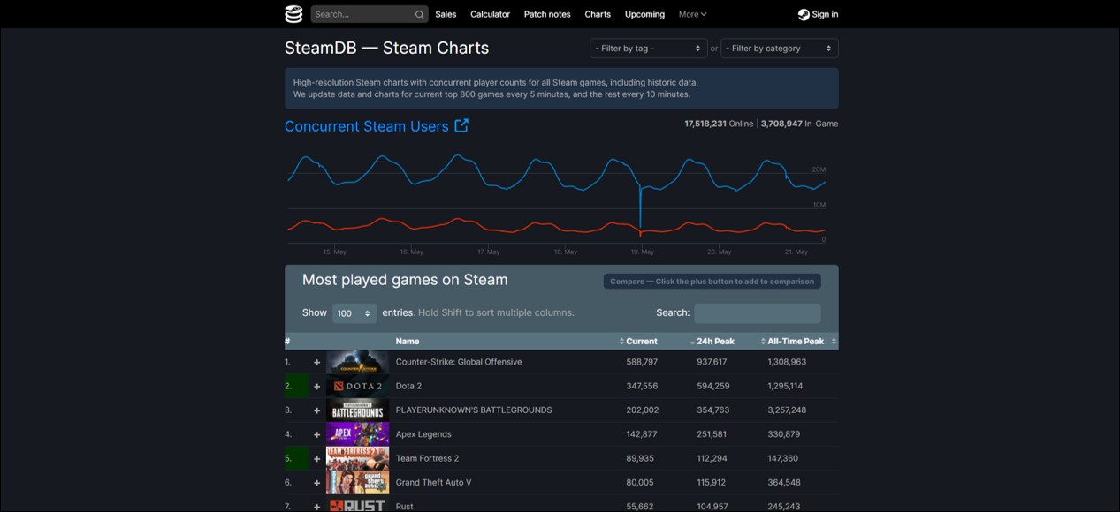Focus the table Search filter field
The width and height of the screenshot is (1120, 512).
(x=758, y=313)
